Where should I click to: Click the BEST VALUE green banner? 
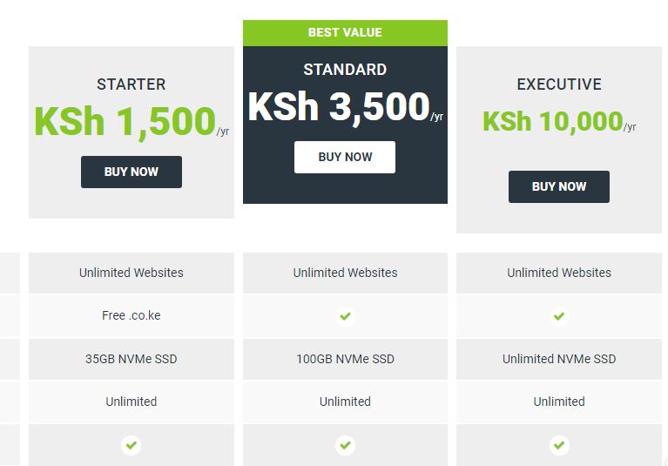[x=345, y=33]
